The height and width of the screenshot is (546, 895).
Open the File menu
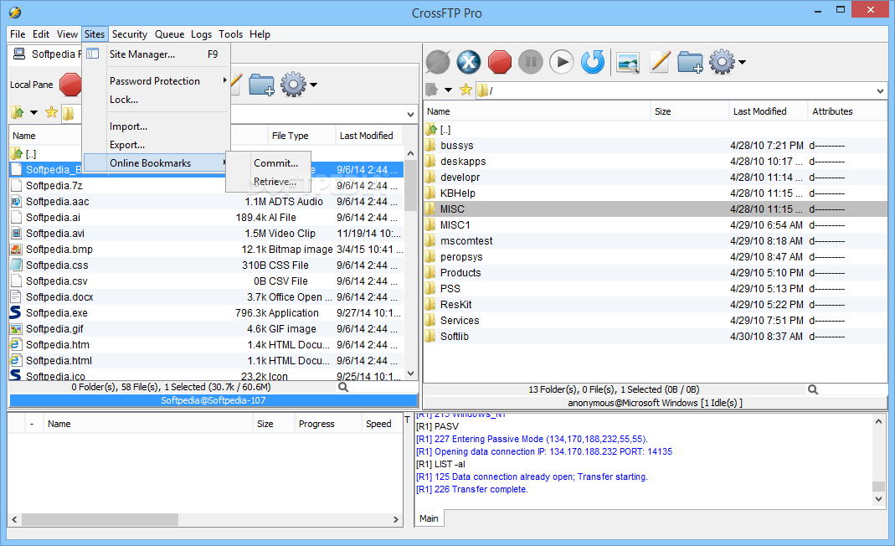click(18, 34)
